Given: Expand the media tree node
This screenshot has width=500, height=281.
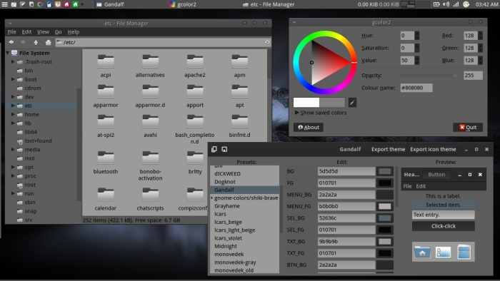Looking at the screenshot, I should (x=13, y=149).
